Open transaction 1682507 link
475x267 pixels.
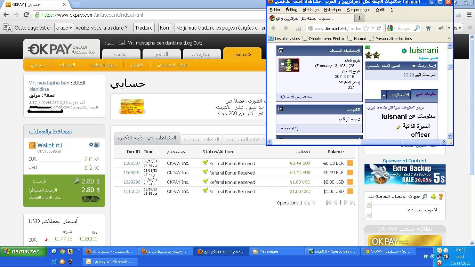pyautogui.click(x=132, y=163)
